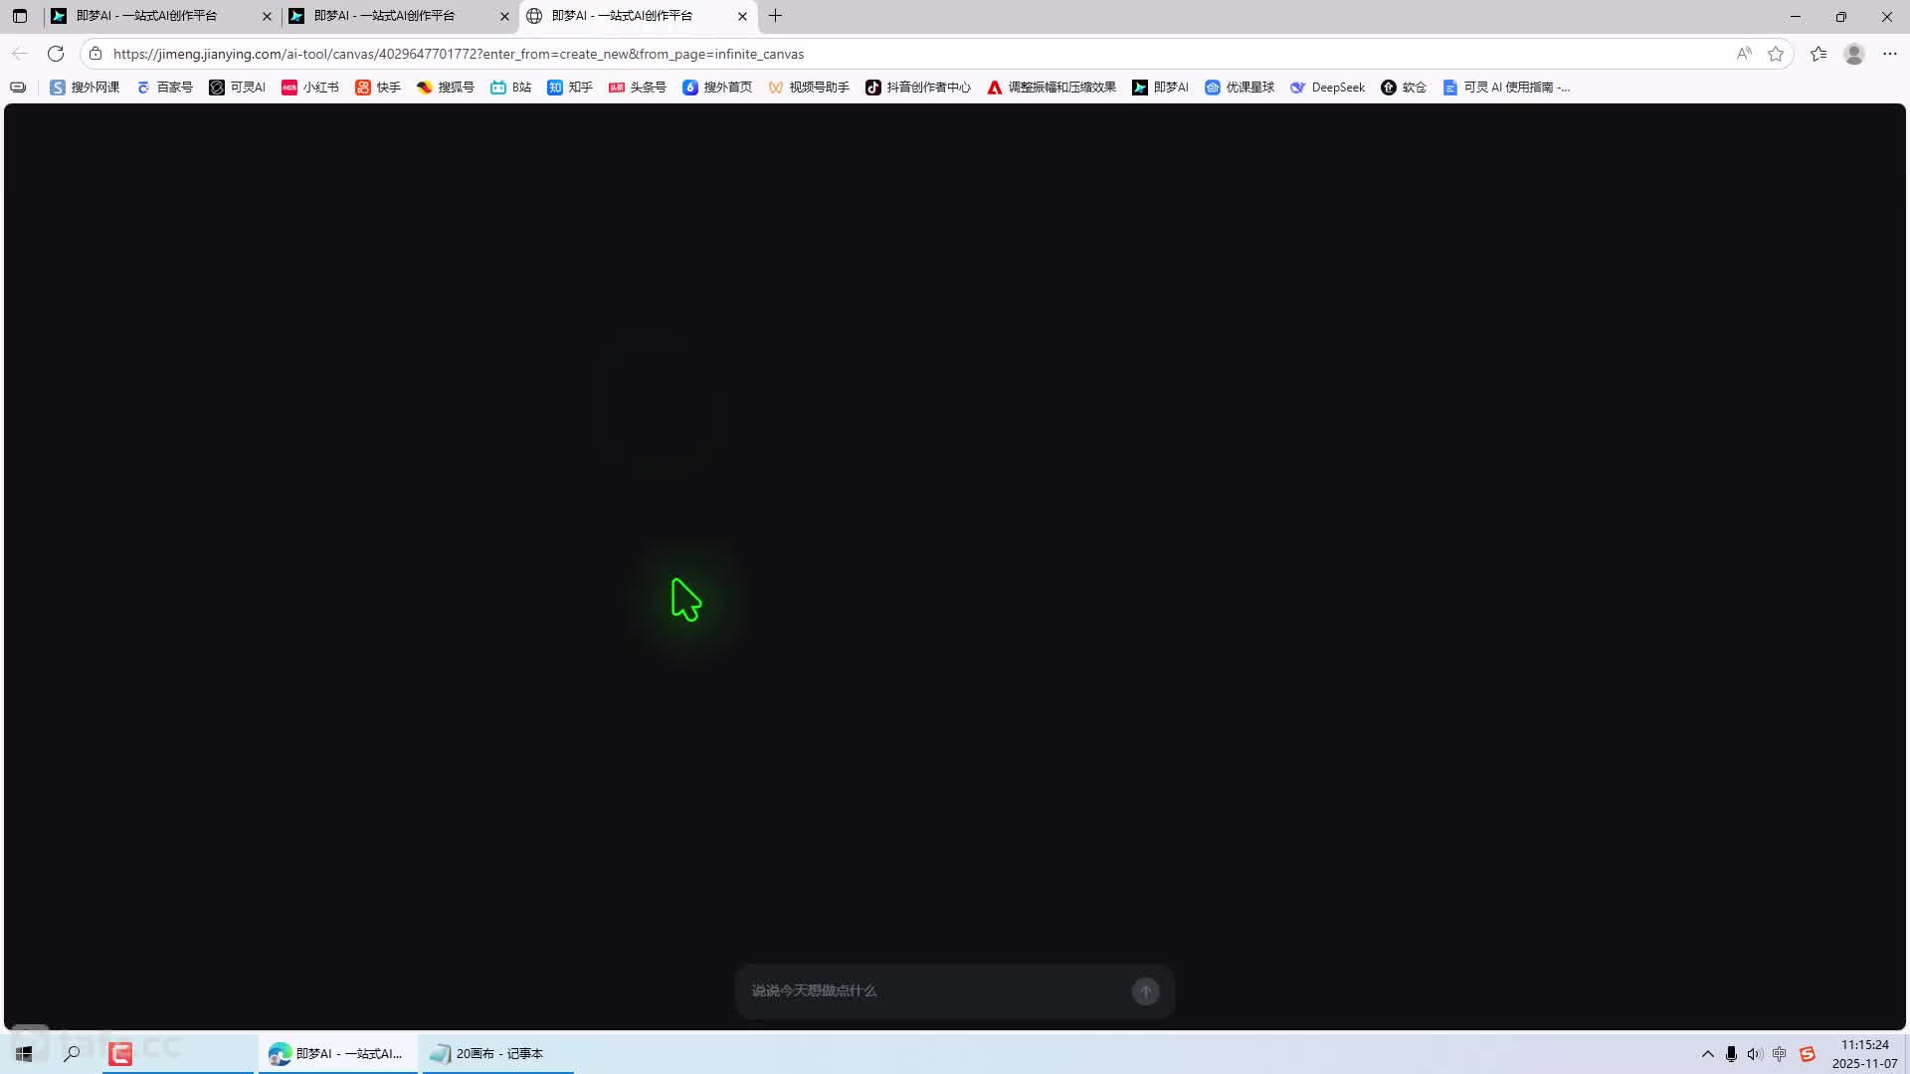Open a new browser tab
Viewport: 1910px width, 1074px height.
tap(776, 16)
